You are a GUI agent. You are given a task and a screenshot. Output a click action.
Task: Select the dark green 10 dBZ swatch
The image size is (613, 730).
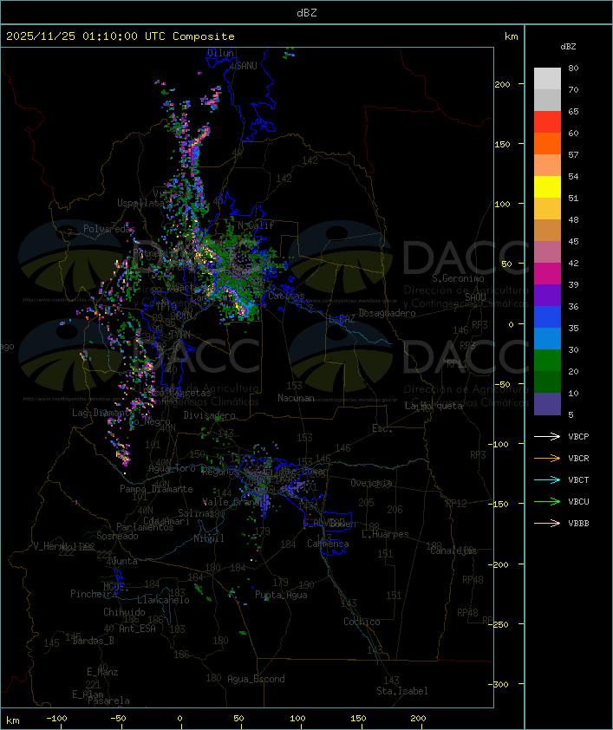547,382
